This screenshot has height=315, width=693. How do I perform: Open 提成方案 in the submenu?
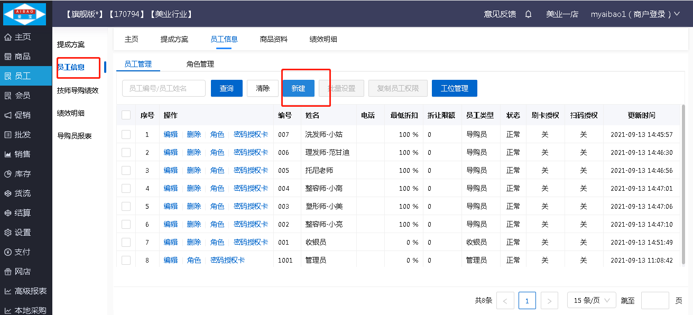tap(71, 44)
